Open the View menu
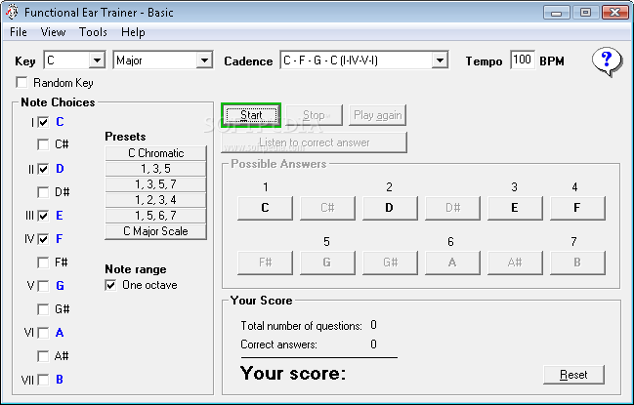 (53, 32)
